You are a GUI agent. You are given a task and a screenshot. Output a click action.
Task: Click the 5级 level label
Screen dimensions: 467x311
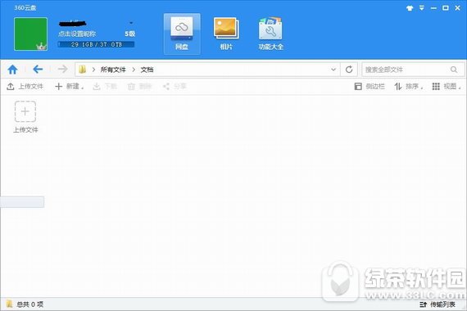coord(129,34)
